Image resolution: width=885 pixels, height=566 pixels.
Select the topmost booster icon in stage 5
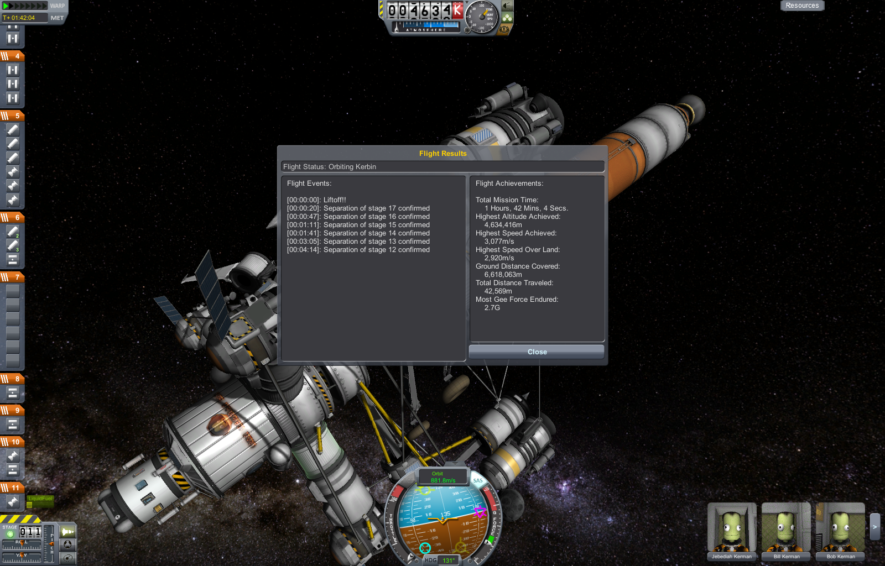coord(13,130)
